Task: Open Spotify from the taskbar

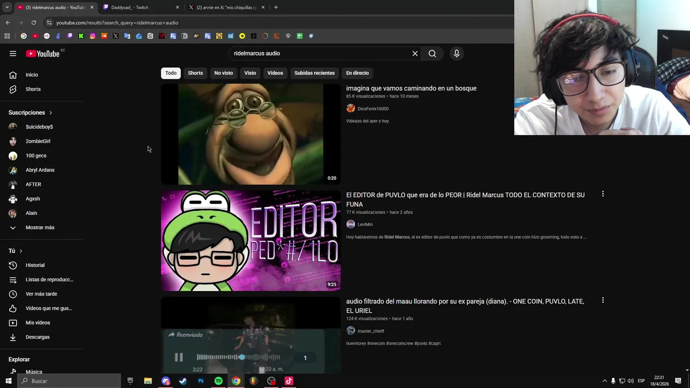Action: tap(218, 381)
